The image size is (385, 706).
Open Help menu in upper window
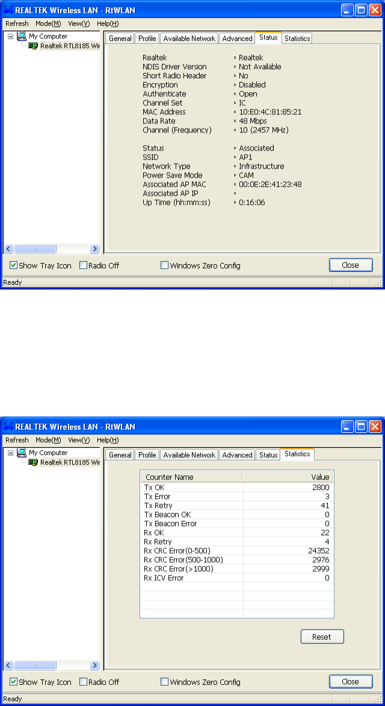coord(108,23)
